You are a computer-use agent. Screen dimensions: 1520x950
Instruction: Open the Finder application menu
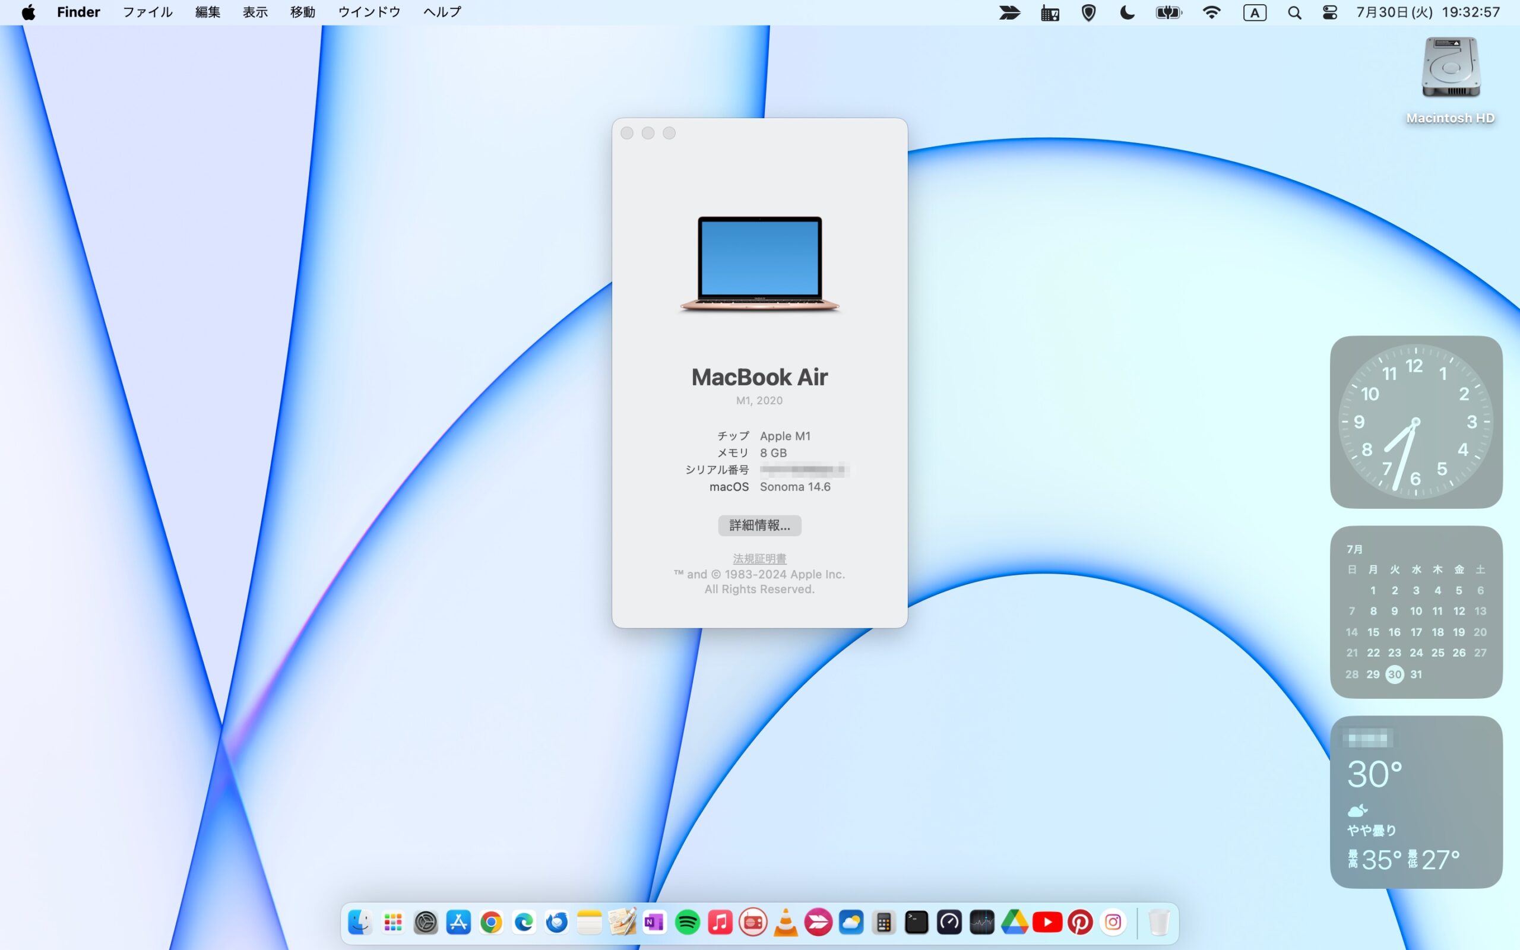coord(78,12)
